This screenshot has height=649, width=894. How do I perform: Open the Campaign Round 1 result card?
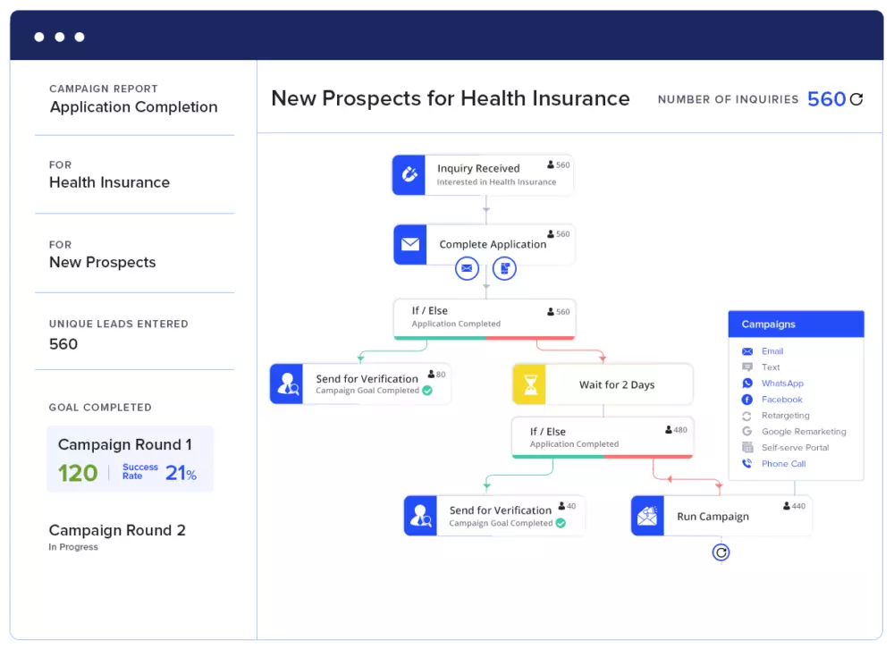coord(131,459)
